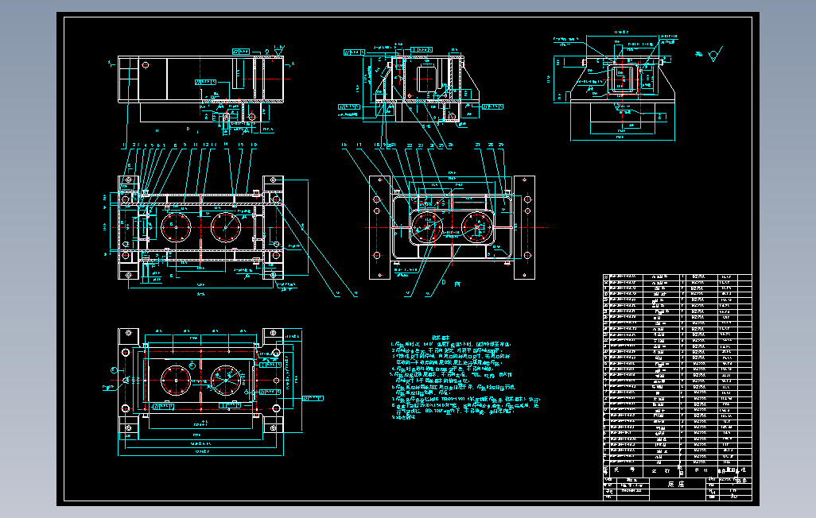816x518 pixels.
Task: Click the right mounting flange of D-direction view
Action: 525,227
